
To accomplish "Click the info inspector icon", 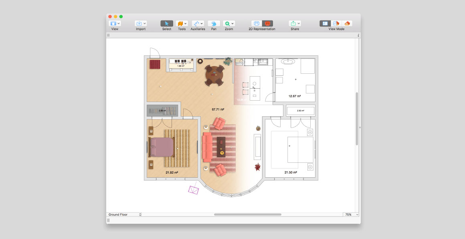I will [358, 35].
